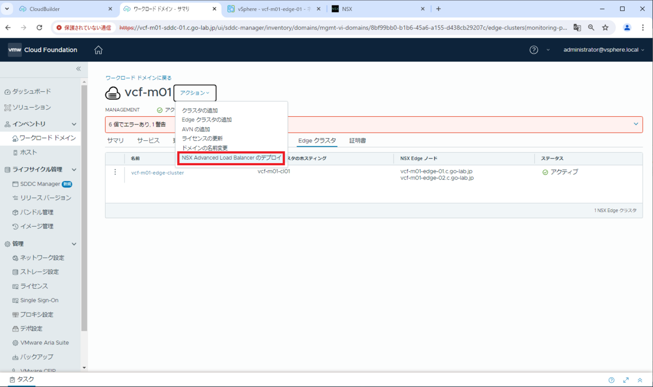Click the translate page icon in address bar
653x387 pixels.
tap(577, 27)
